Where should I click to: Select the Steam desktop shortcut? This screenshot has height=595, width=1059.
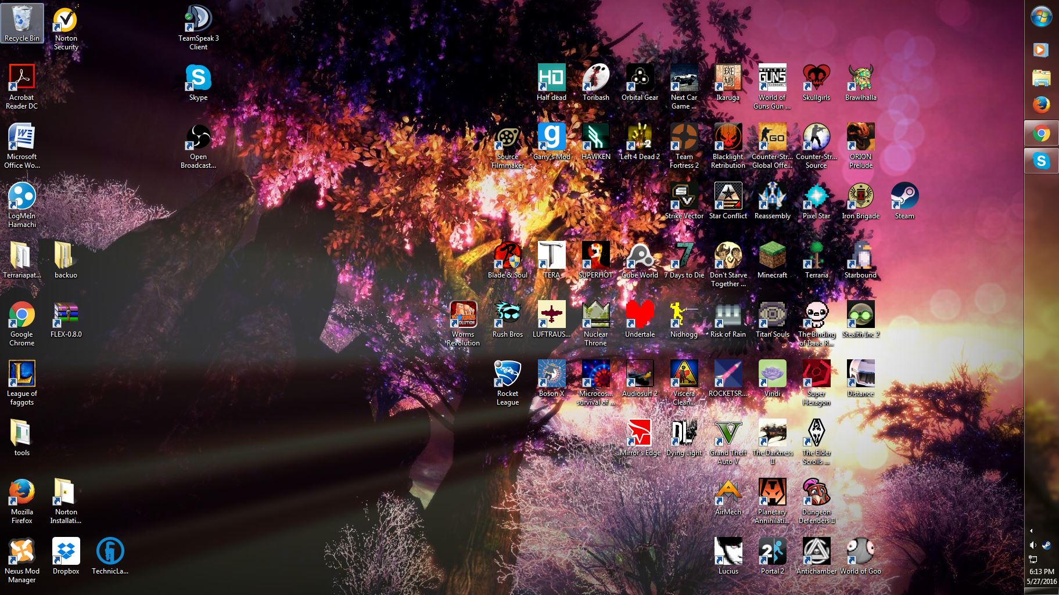[904, 201]
